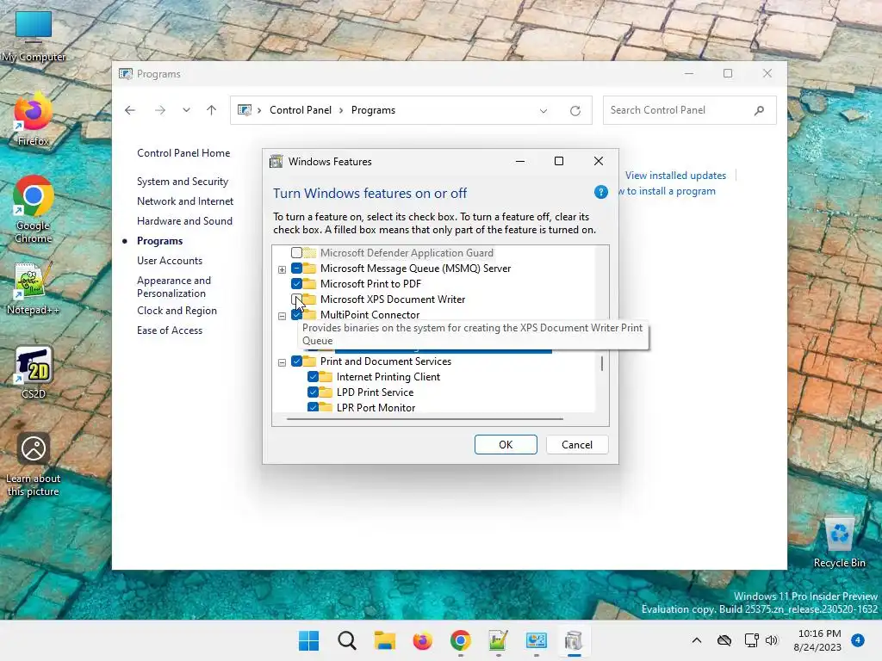Screen dimensions: 882x661
Task: Open chevron before Control Panel breadcrumb
Action: pyautogui.click(x=259, y=111)
